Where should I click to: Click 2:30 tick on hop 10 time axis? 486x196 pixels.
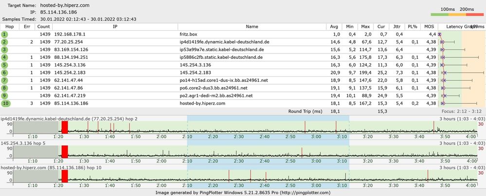tap(238, 185)
